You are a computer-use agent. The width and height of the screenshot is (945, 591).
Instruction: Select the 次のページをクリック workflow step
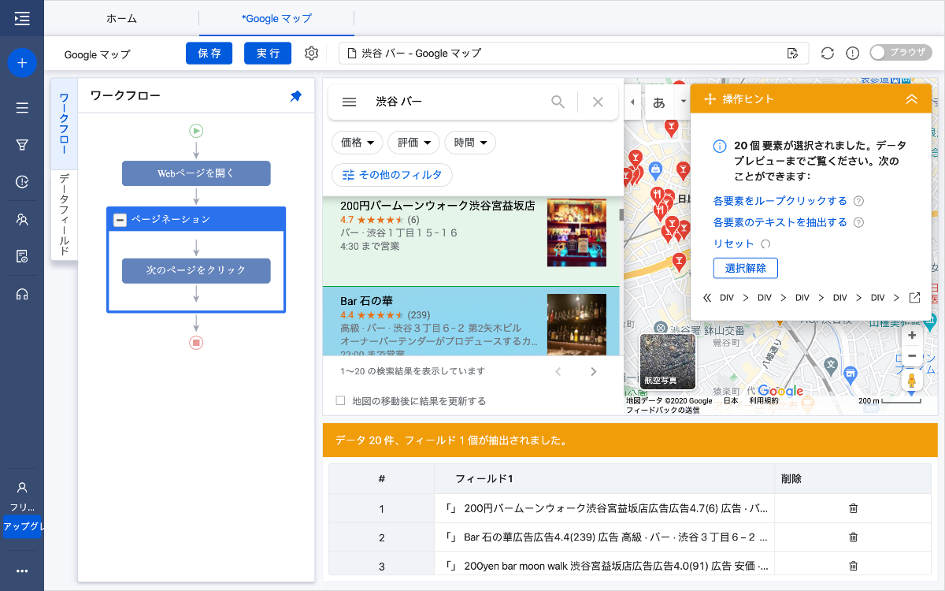pos(196,270)
